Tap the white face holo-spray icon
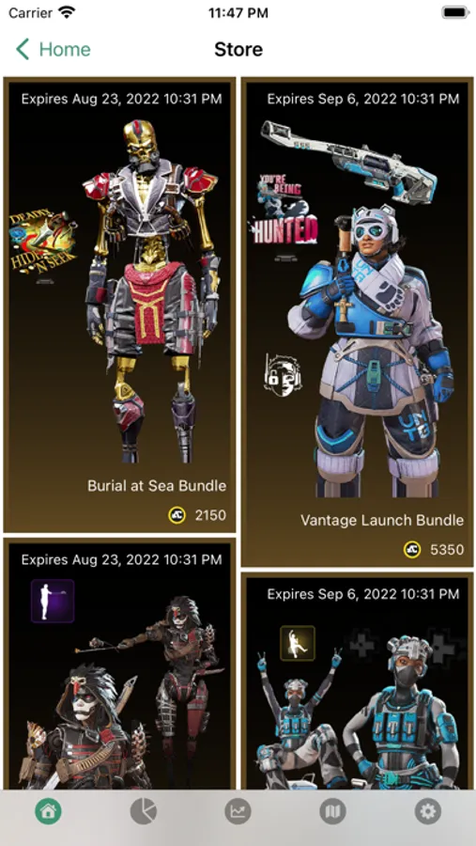 283,375
